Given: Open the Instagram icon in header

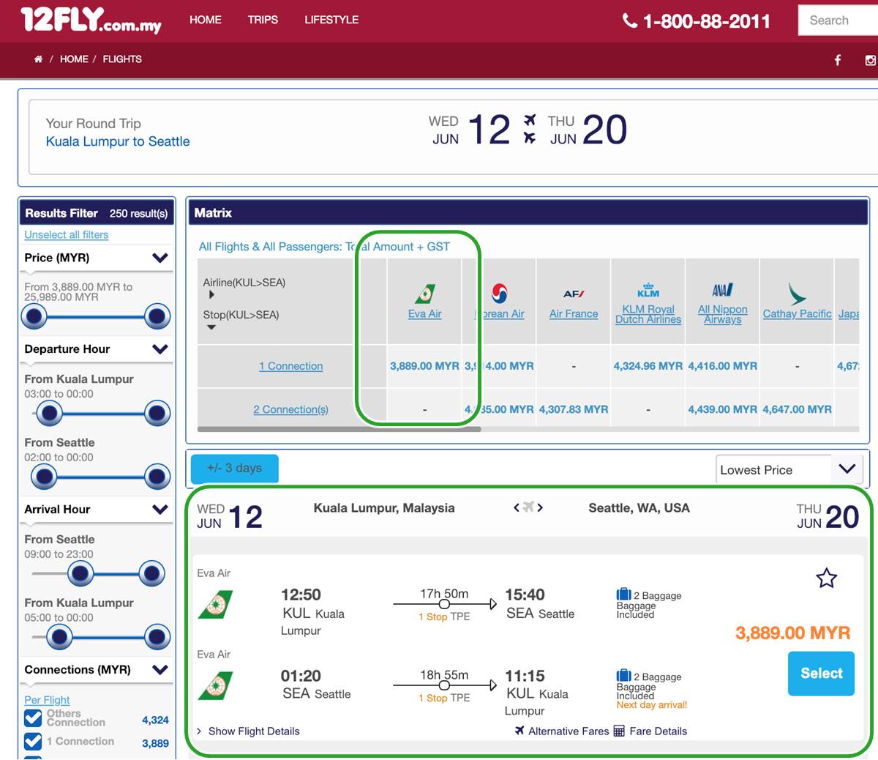Looking at the screenshot, I should tap(871, 60).
